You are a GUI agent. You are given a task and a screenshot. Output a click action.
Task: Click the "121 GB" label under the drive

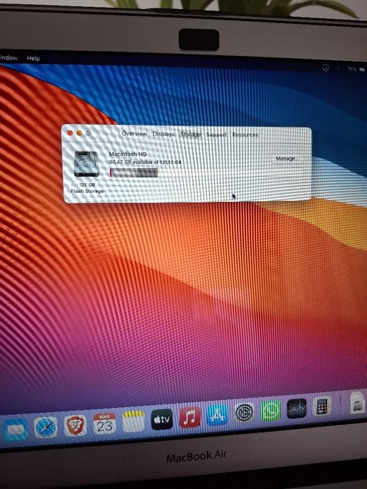[x=87, y=184]
